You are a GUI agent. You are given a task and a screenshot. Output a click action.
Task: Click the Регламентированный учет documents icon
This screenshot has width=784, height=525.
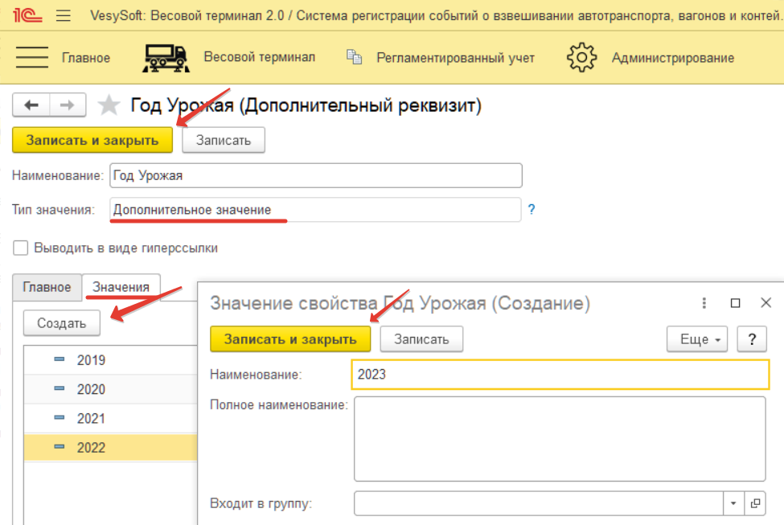pyautogui.click(x=355, y=57)
